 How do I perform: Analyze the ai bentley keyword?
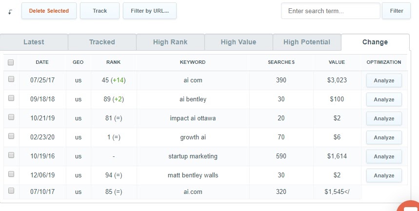click(384, 99)
